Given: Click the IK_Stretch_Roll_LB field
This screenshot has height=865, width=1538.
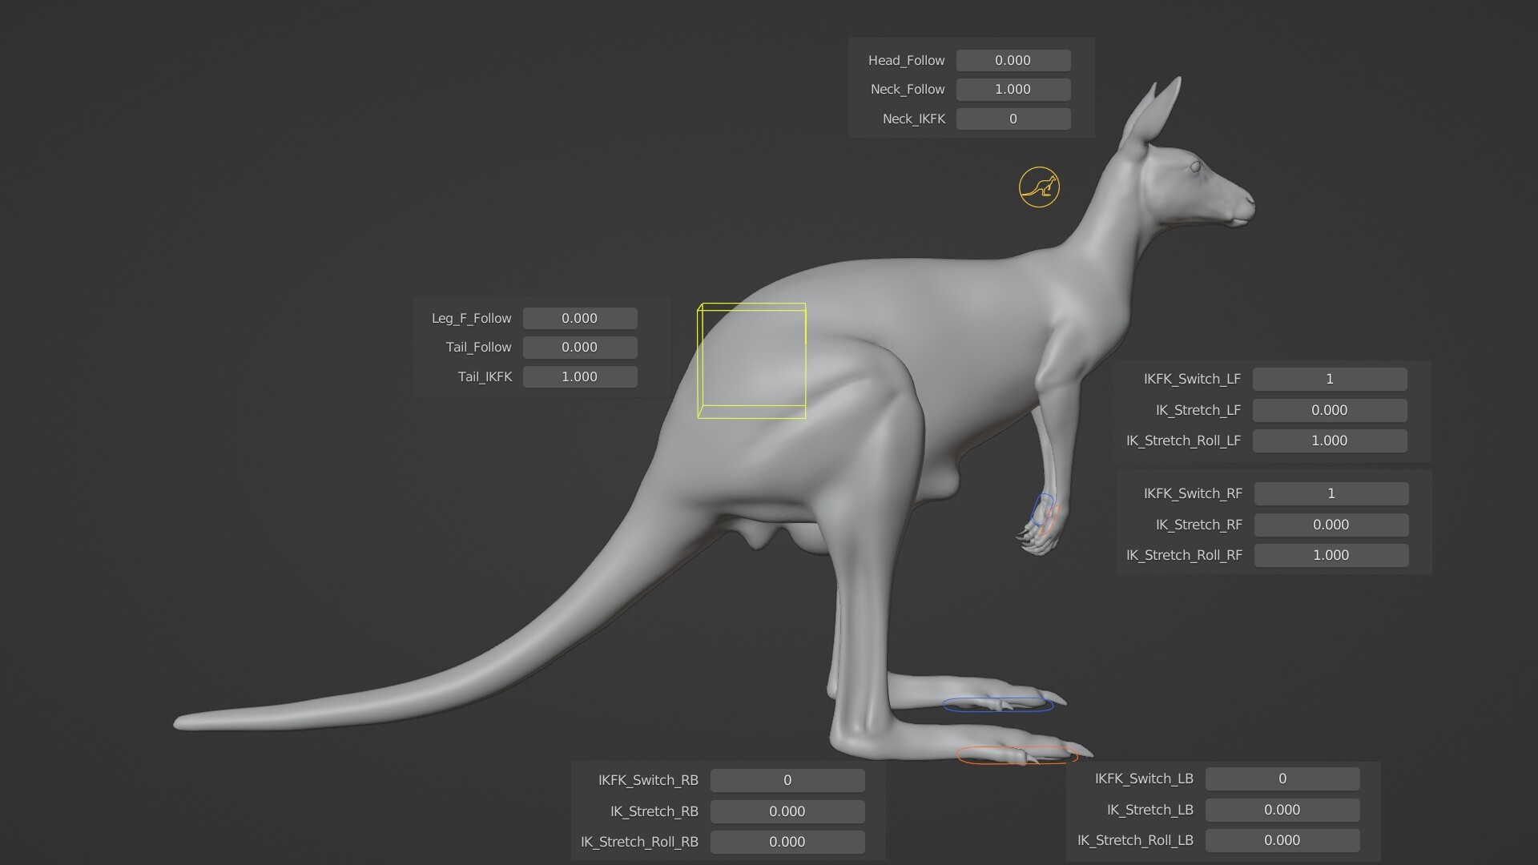Looking at the screenshot, I should (x=1282, y=840).
